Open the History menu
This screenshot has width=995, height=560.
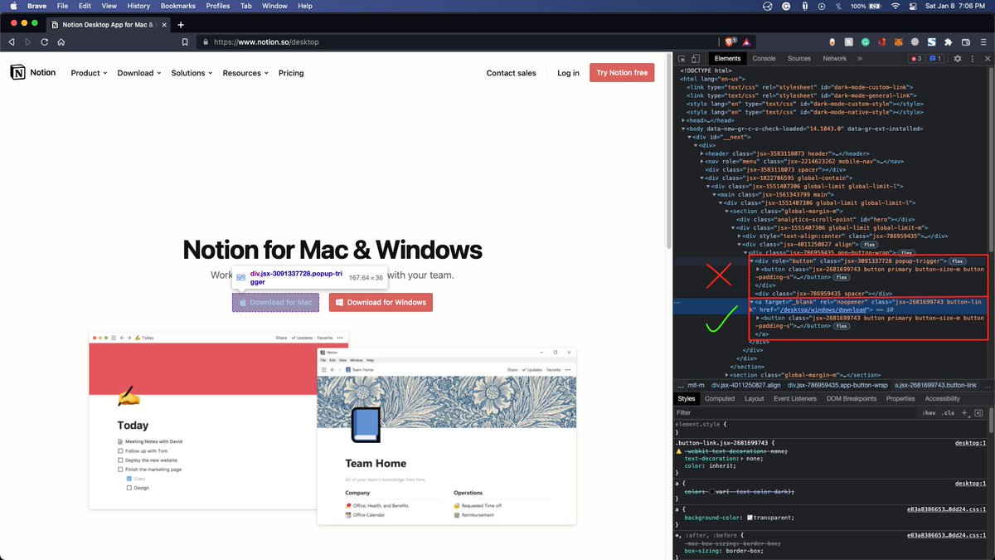point(138,6)
